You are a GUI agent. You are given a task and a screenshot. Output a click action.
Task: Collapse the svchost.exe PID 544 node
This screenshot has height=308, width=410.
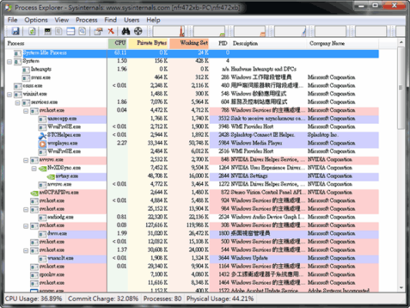[25, 250]
